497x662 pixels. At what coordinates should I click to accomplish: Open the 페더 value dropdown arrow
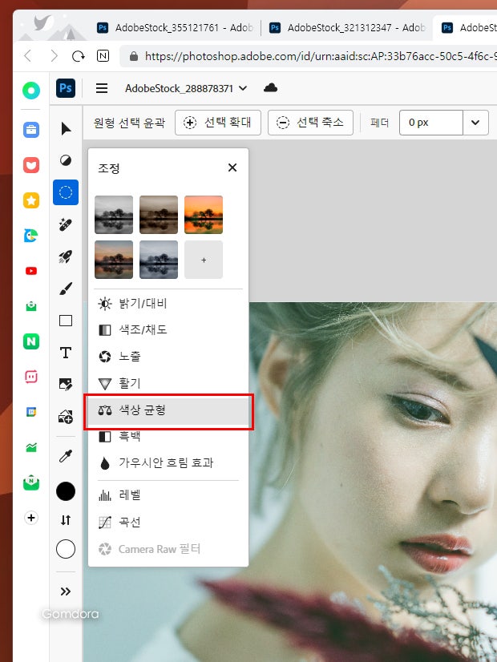475,123
